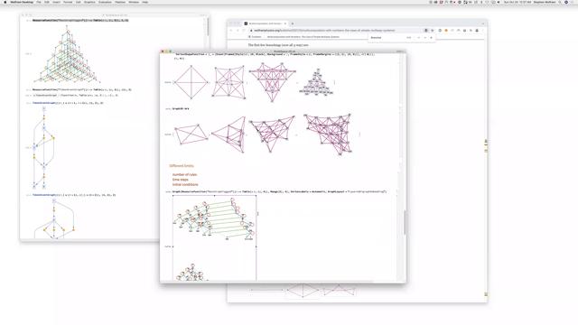Click the front notebook's vertical scrollbar thumb
The image size is (578, 325).
pyautogui.click(x=405, y=223)
